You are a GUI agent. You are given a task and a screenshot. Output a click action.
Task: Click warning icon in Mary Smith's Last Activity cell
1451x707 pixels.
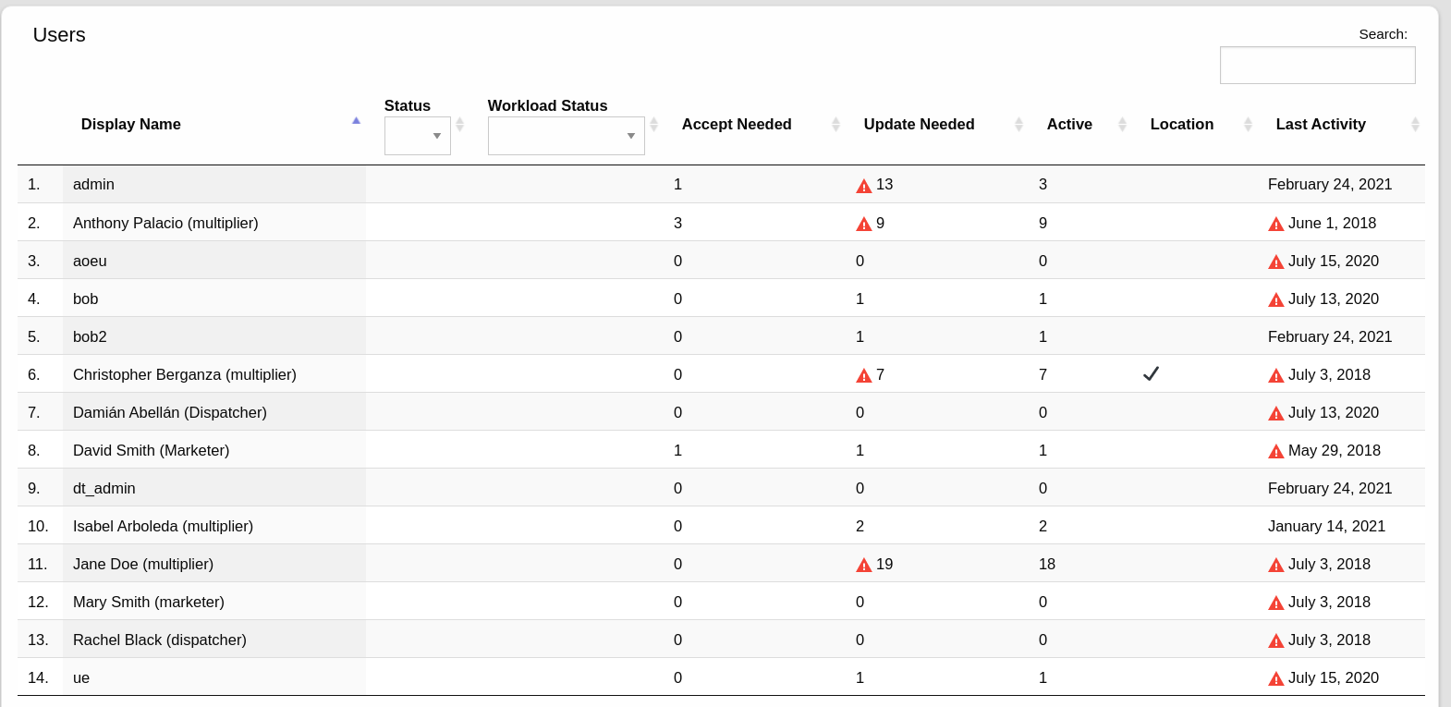point(1276,603)
